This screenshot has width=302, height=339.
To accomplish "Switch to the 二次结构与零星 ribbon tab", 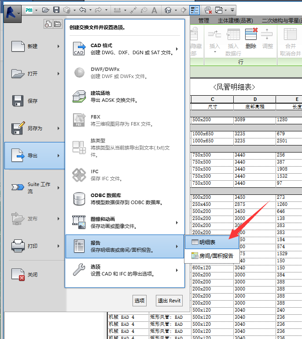I will coord(282,21).
